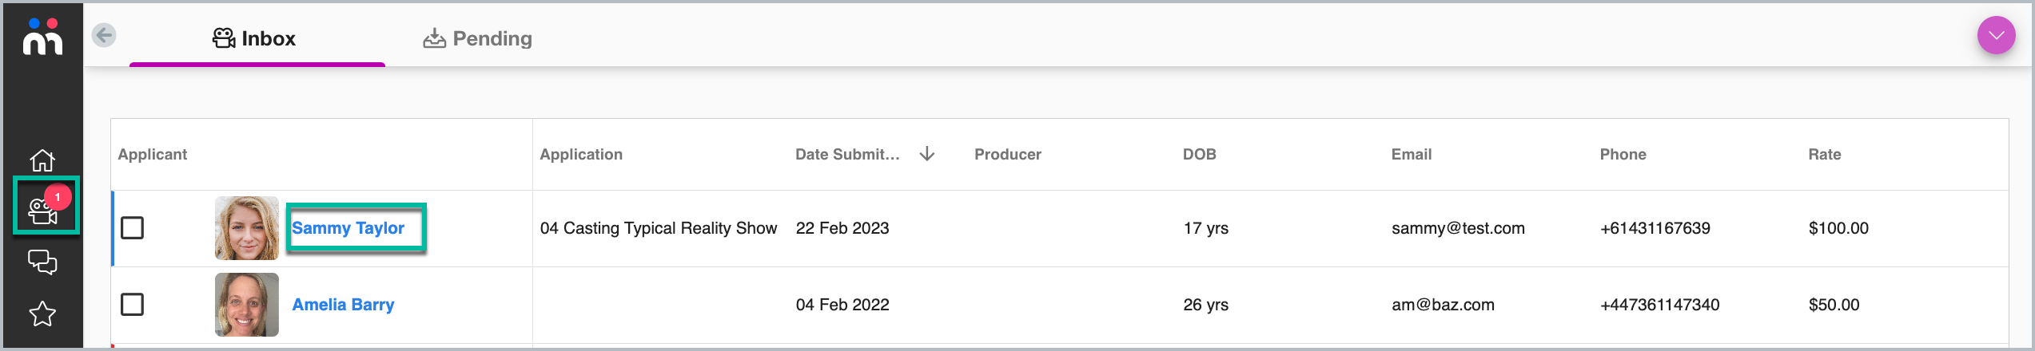This screenshot has width=2035, height=351.
Task: Expand the purple chevron menu button
Action: coord(1996,35)
